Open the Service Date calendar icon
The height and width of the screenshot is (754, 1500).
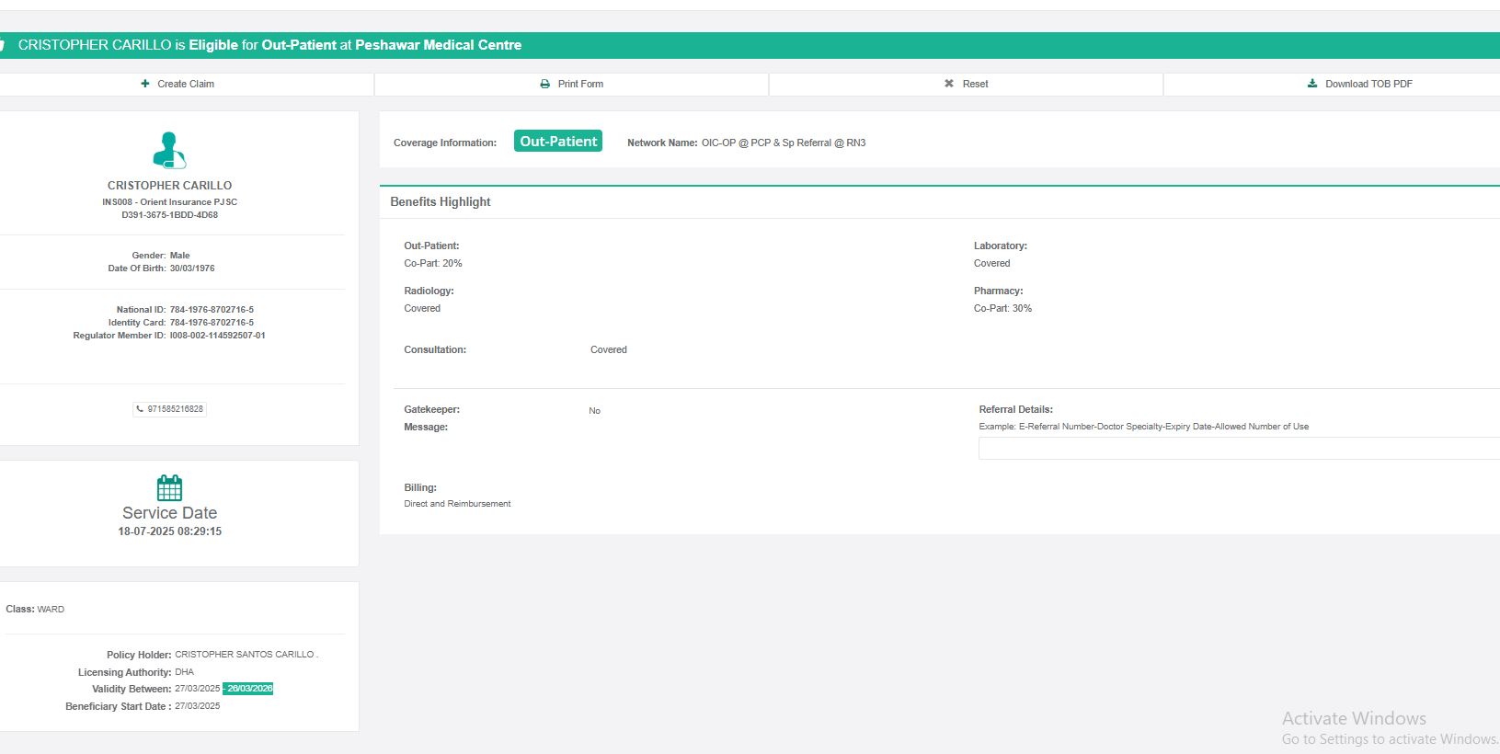(x=169, y=487)
